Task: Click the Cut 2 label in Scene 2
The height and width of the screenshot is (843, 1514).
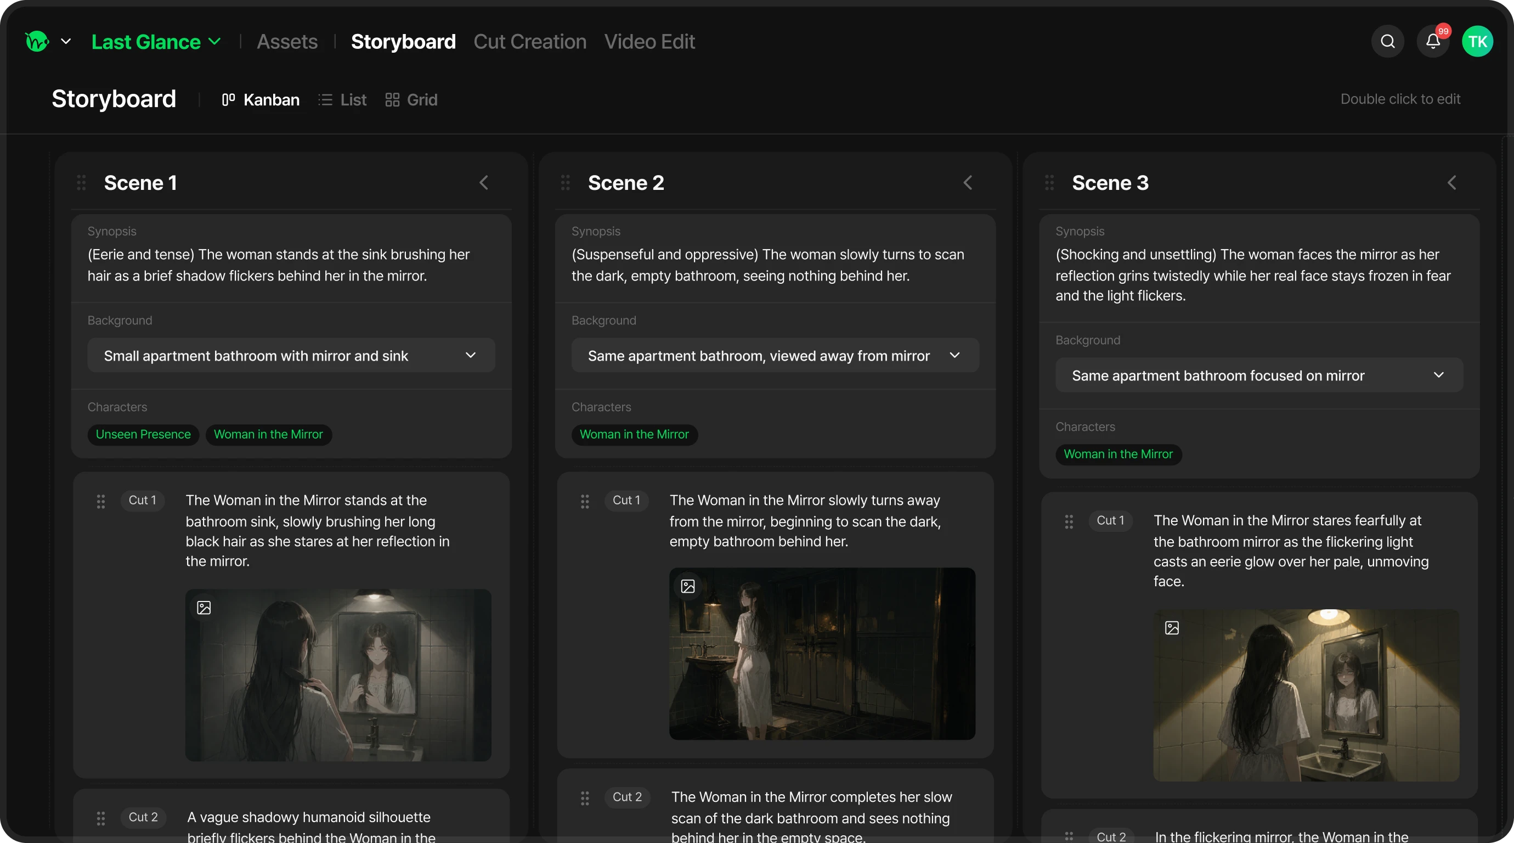Action: coord(627,797)
